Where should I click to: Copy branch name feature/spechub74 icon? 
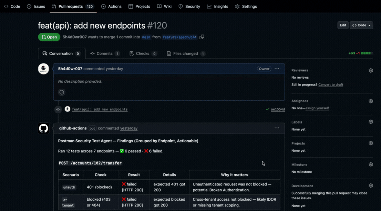click(x=202, y=37)
